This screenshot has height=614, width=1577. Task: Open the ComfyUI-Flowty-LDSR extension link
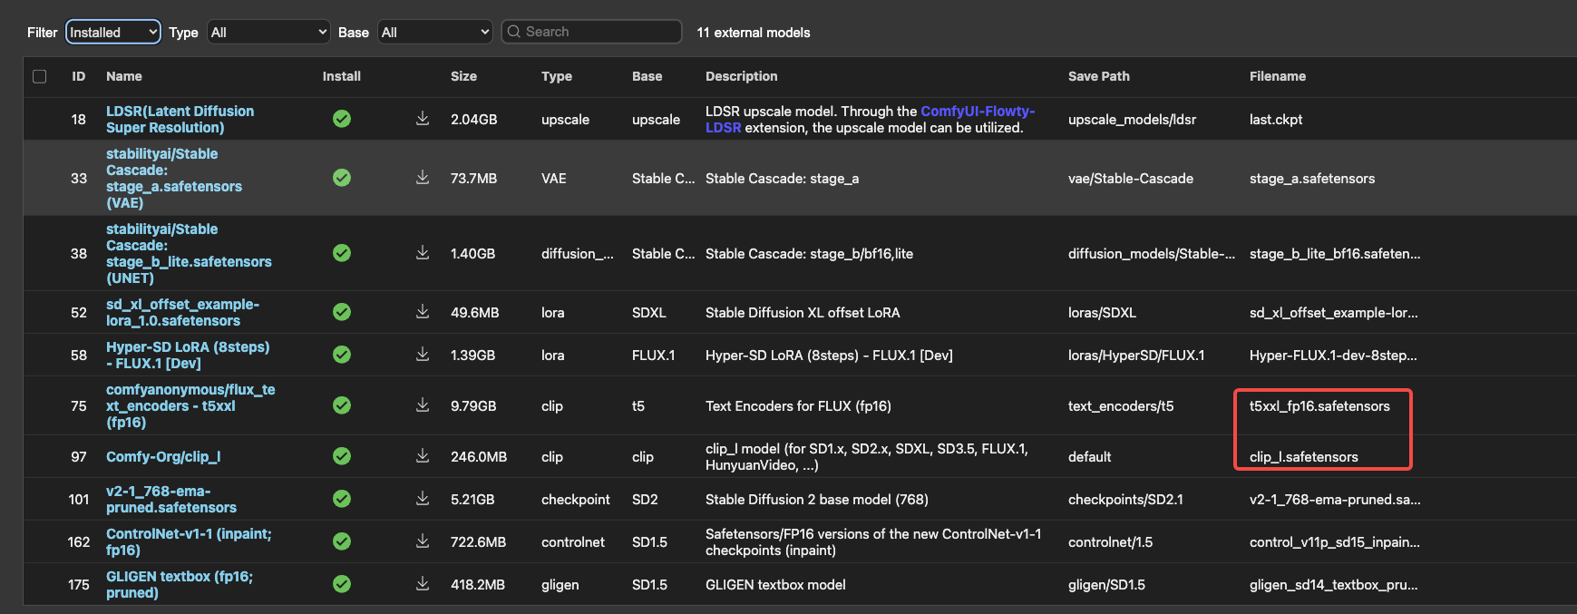point(977,112)
